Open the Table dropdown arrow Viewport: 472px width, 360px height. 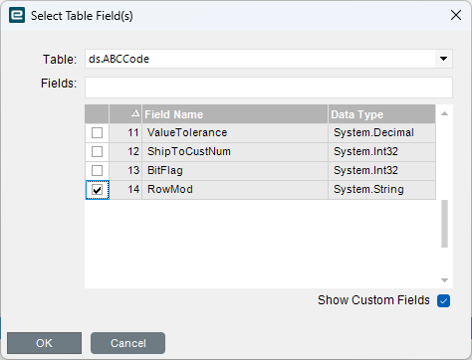click(x=443, y=59)
